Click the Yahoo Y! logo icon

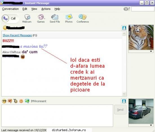[127, 9]
